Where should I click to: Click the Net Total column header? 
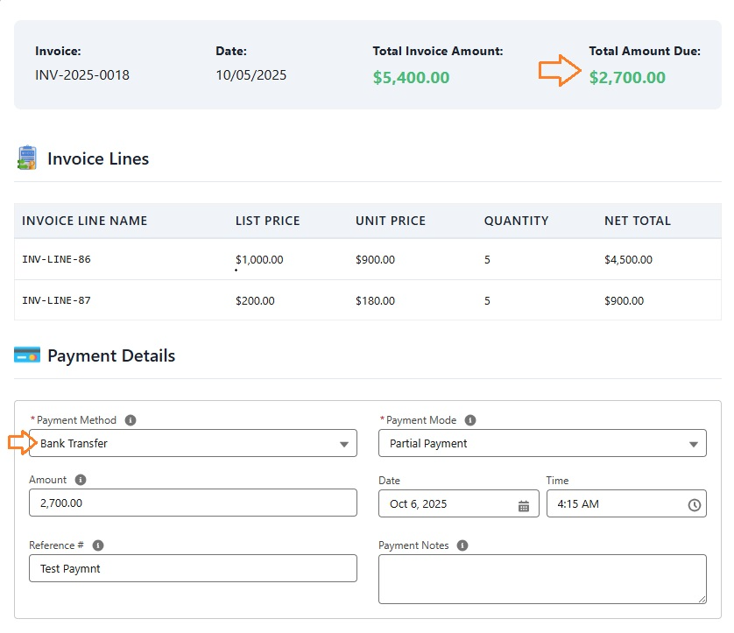pos(637,221)
